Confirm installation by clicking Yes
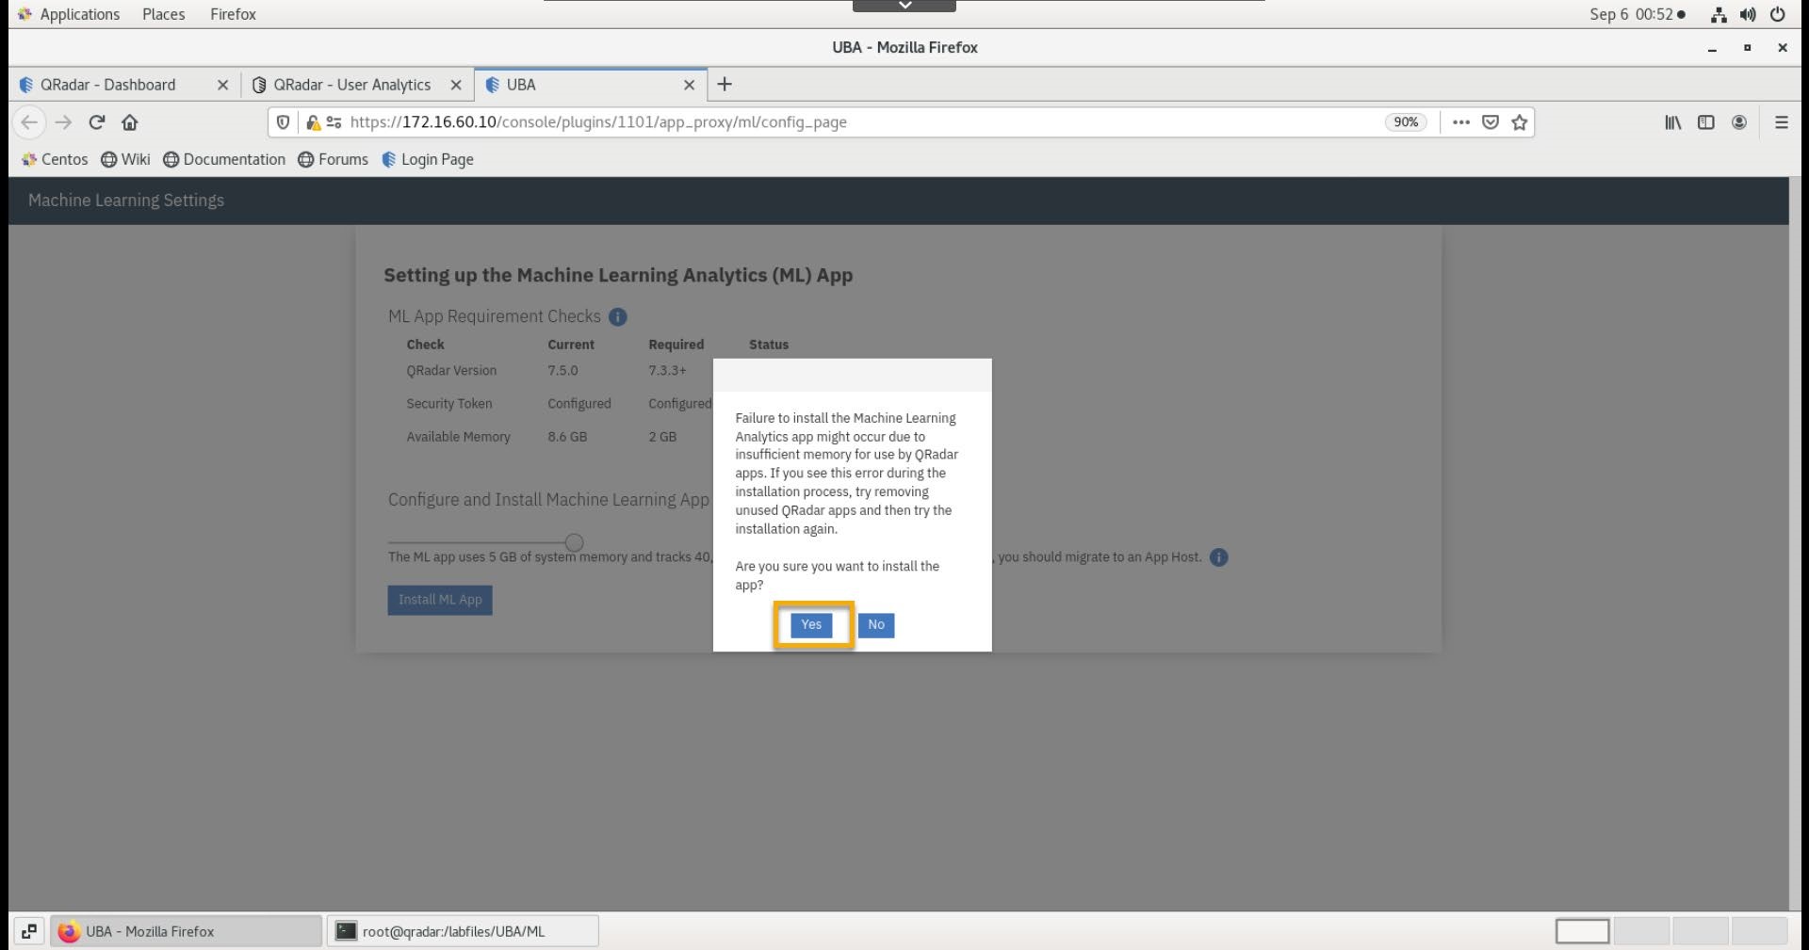 (x=811, y=625)
